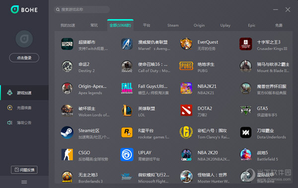Open 充值续费 in the sidebar
This screenshot has width=298, height=188.
[24, 108]
